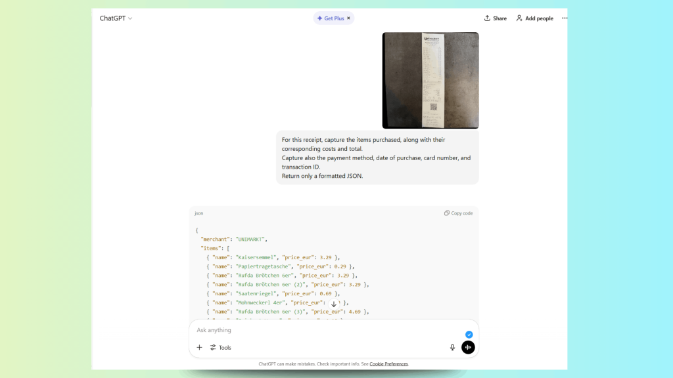Expand the ChatGPT model selector dropdown
673x378 pixels.
(x=116, y=18)
